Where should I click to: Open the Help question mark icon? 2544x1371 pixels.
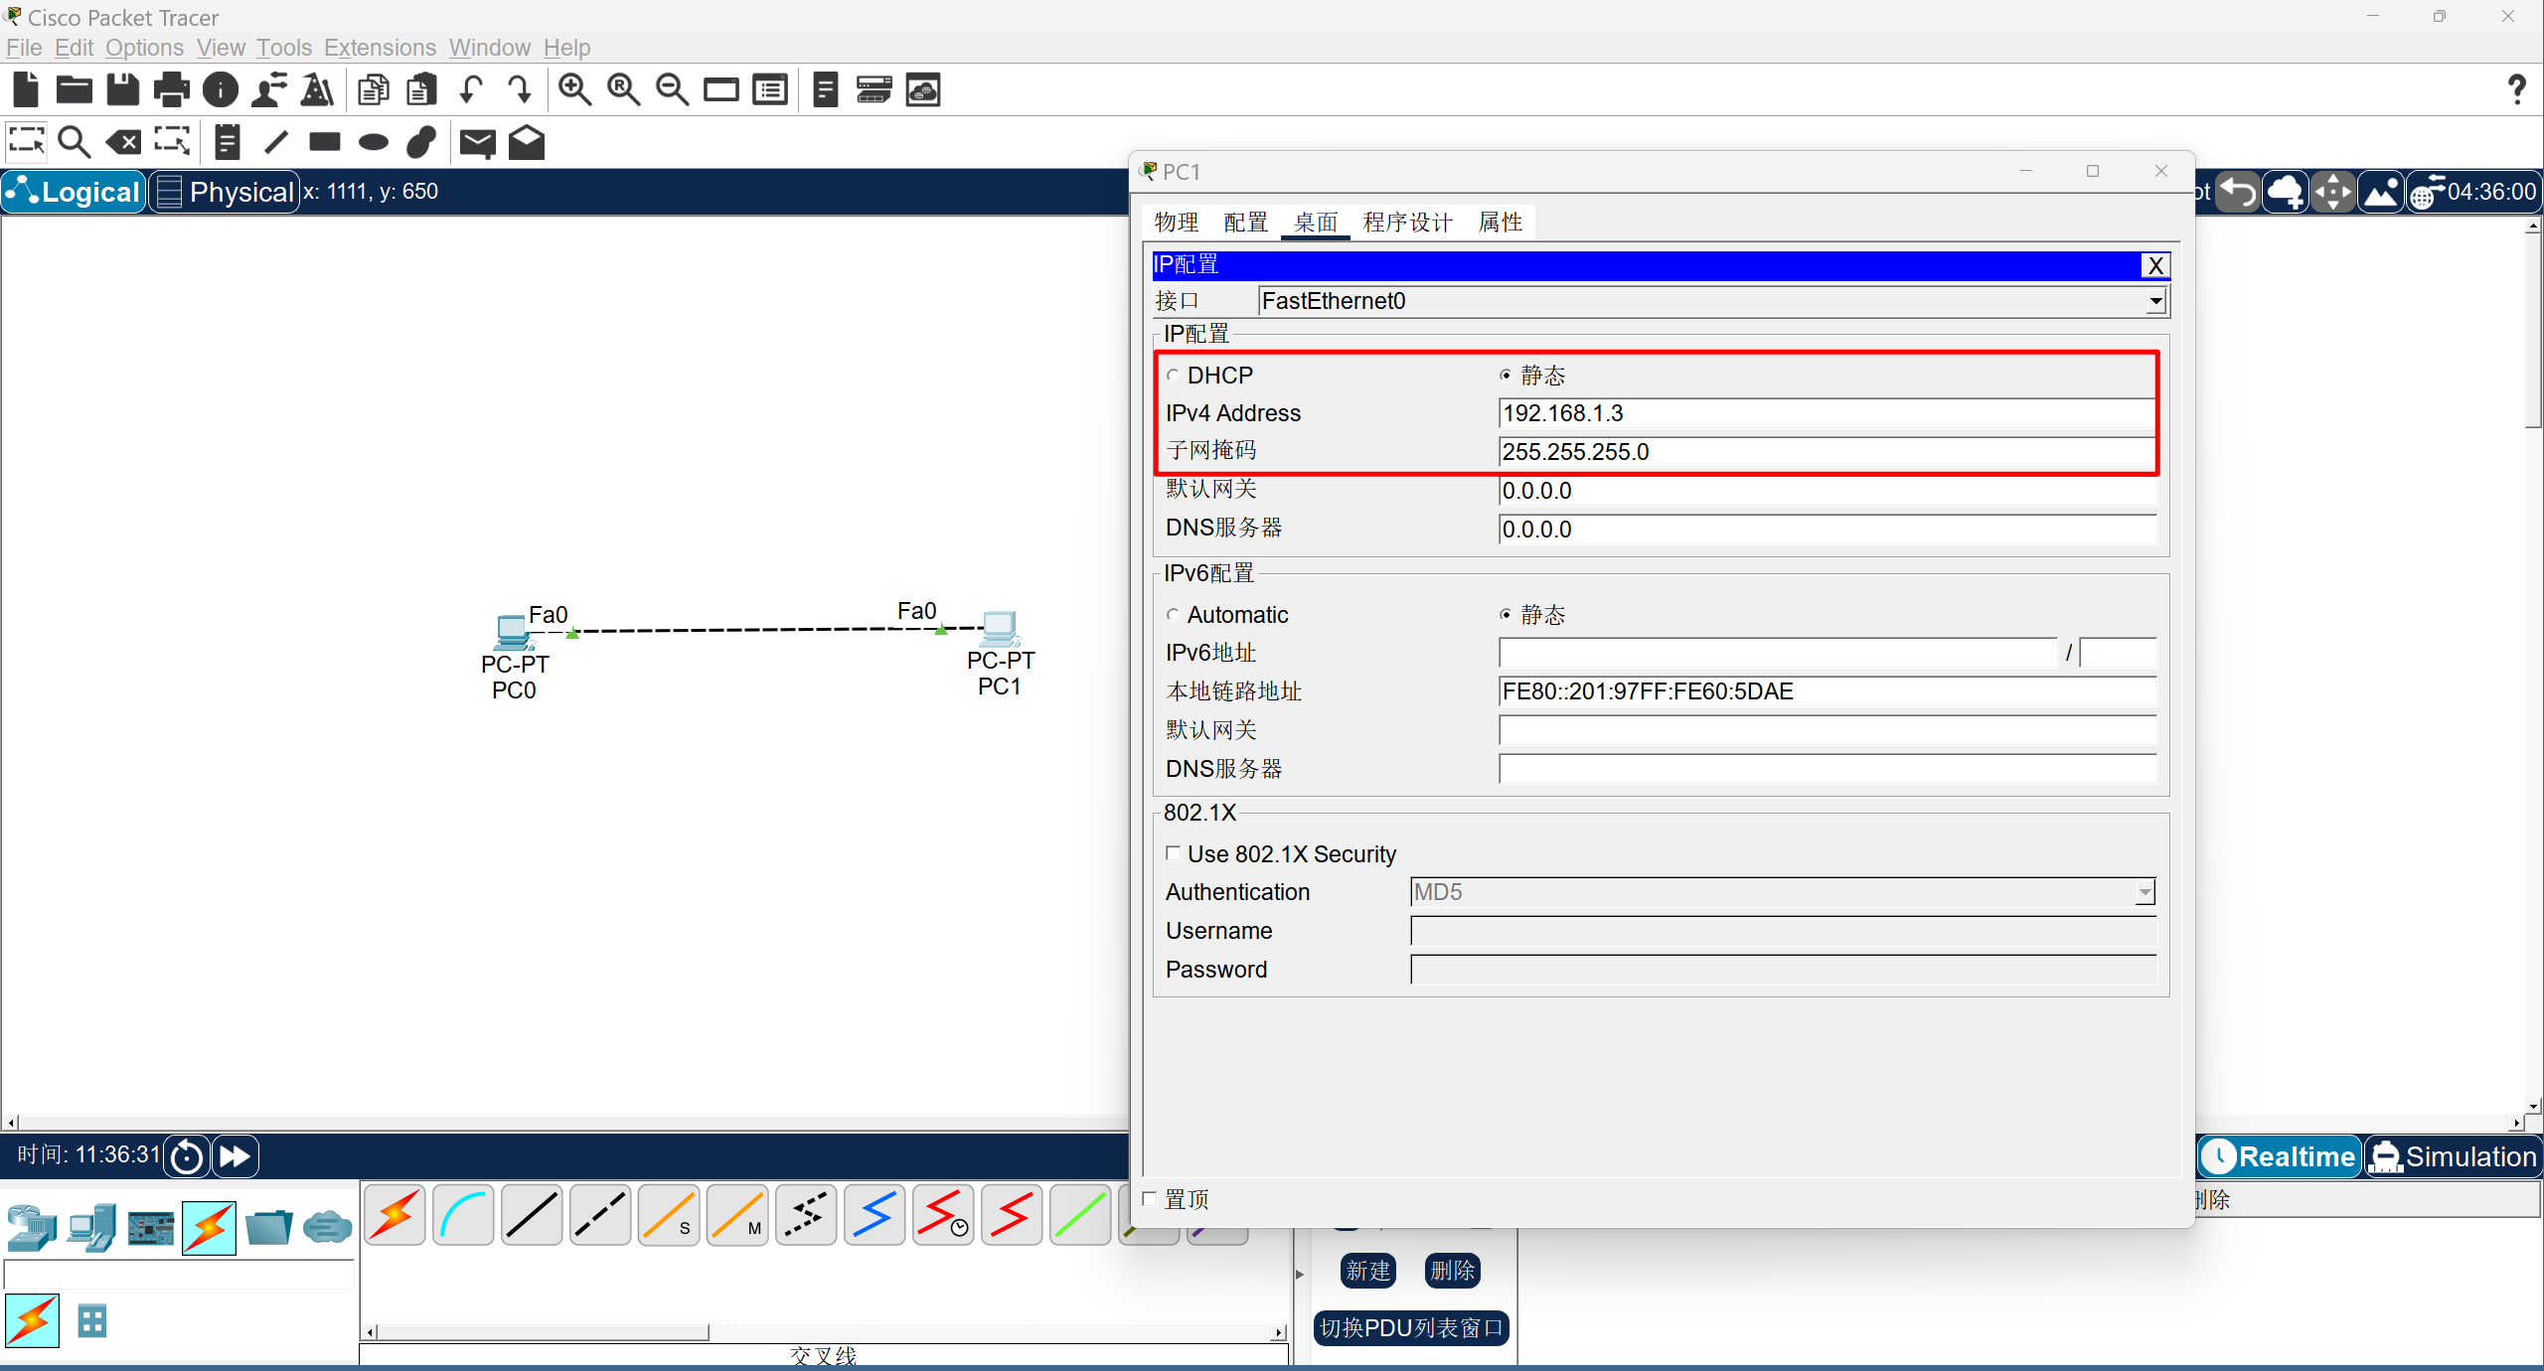tap(2516, 90)
